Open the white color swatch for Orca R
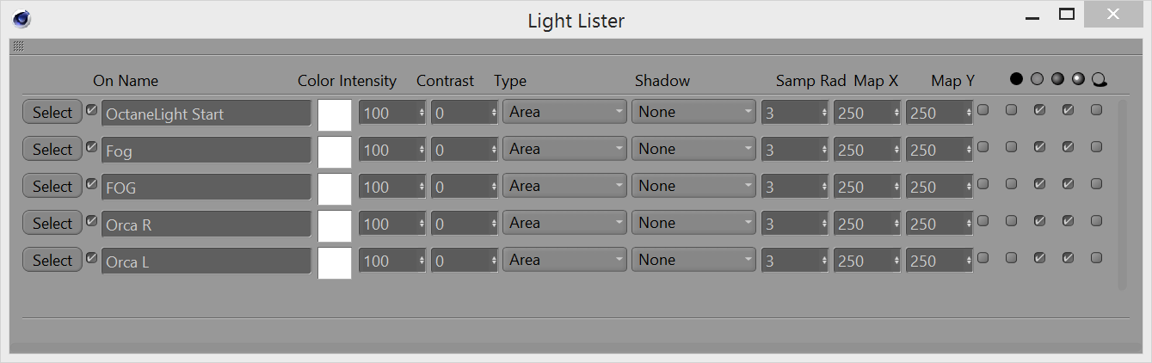Screen dimensions: 1152x363 [x=335, y=225]
